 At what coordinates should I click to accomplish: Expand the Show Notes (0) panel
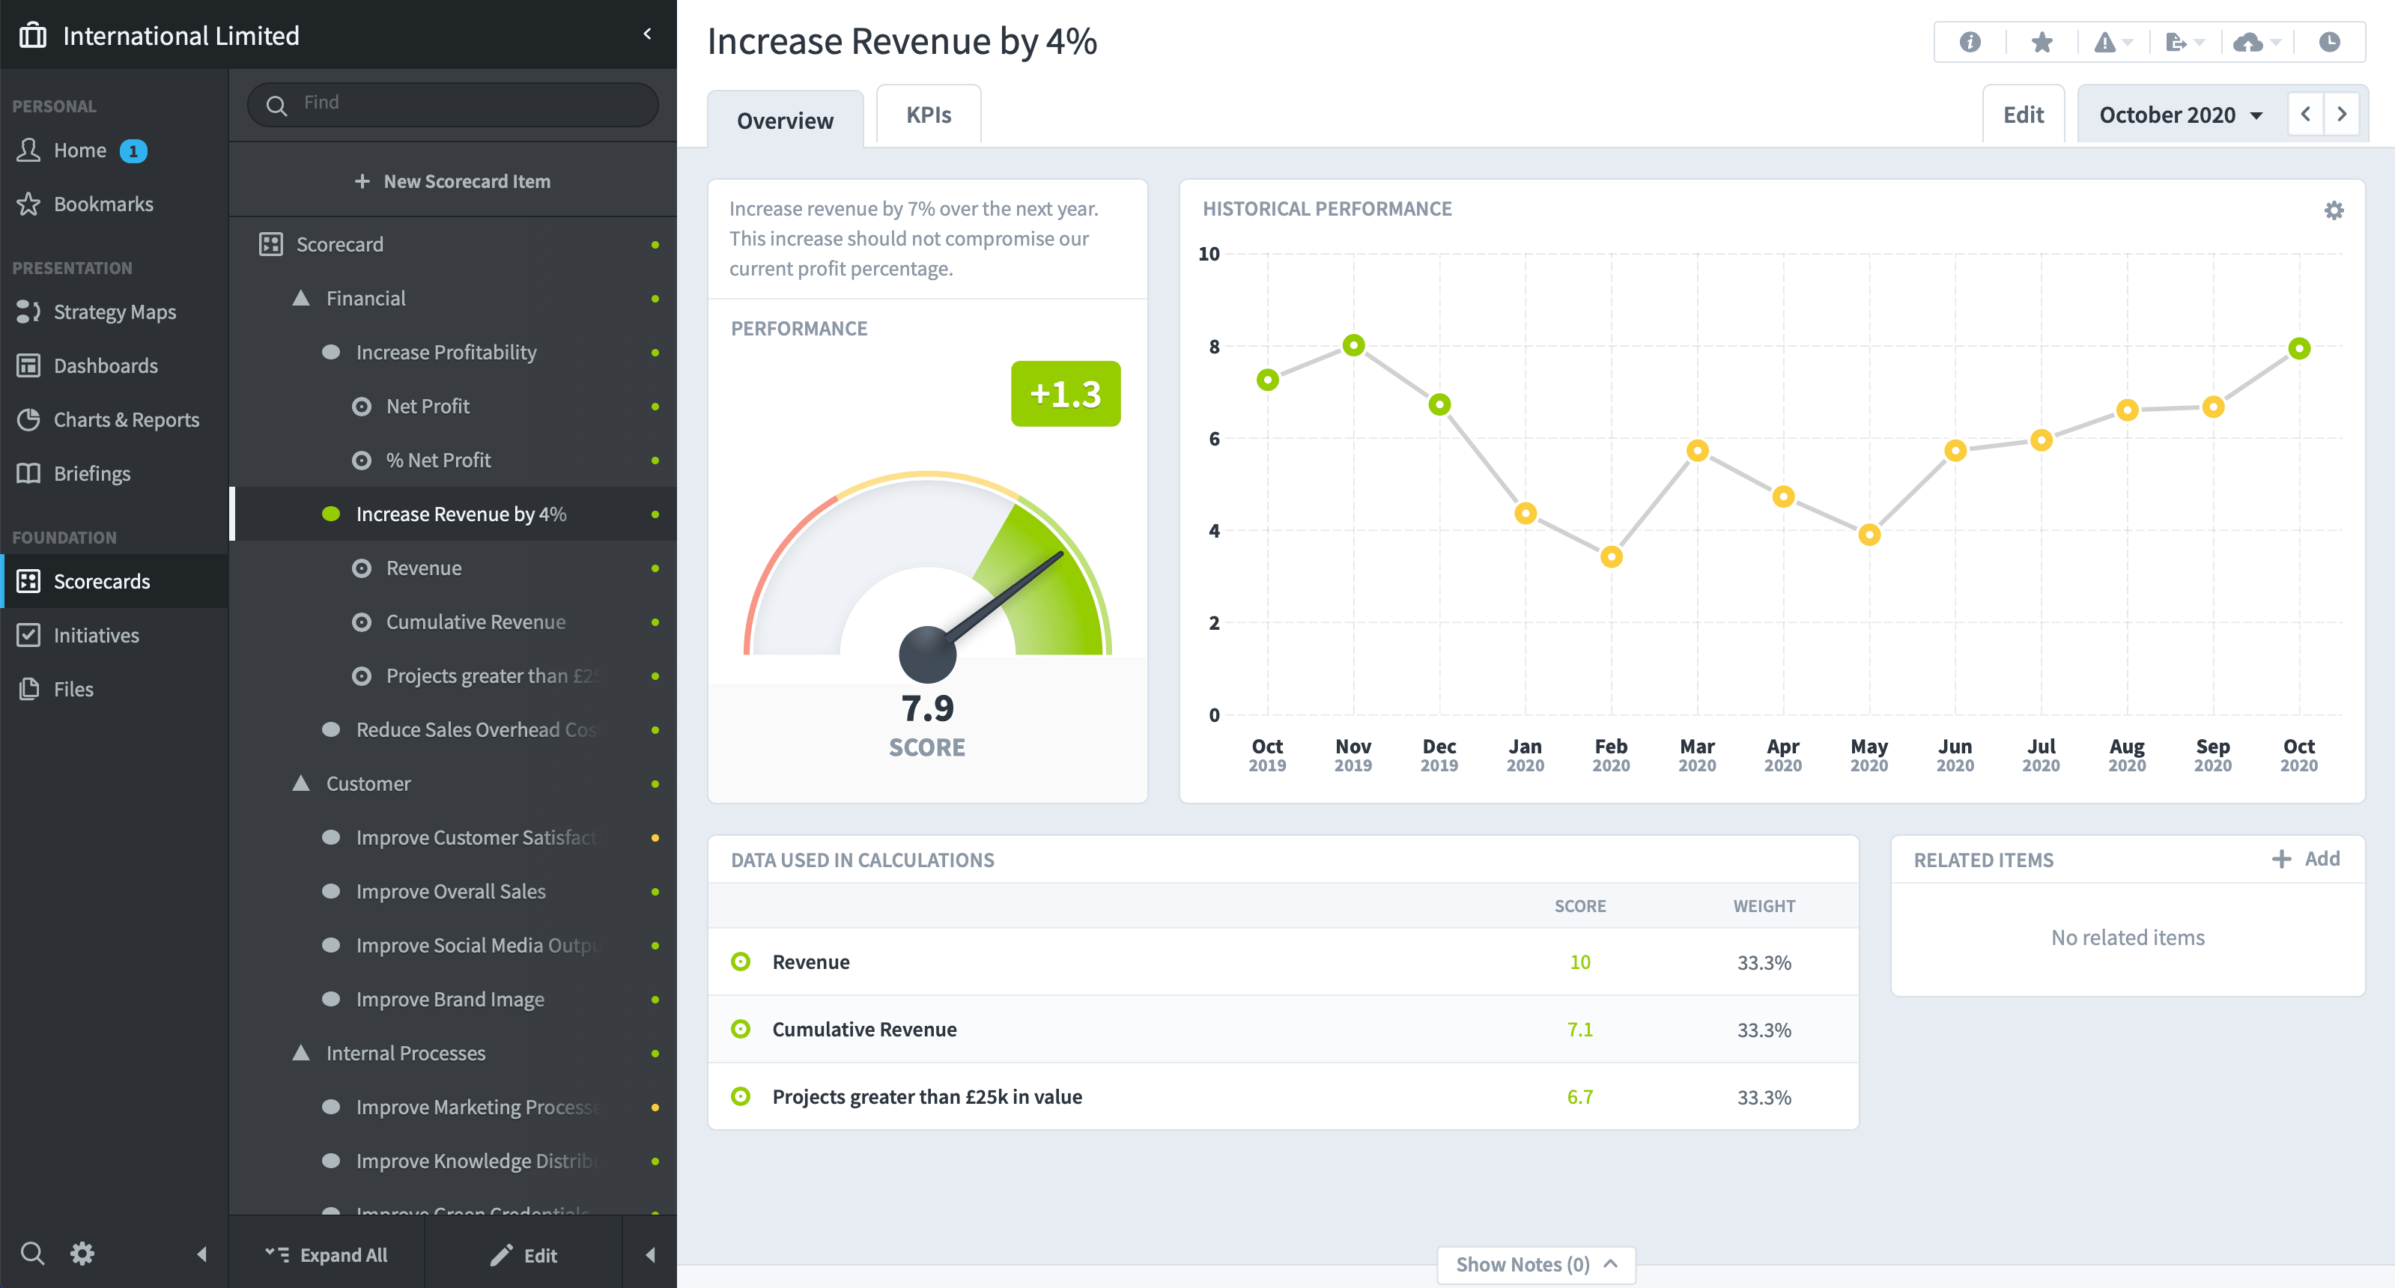pyautogui.click(x=1536, y=1264)
